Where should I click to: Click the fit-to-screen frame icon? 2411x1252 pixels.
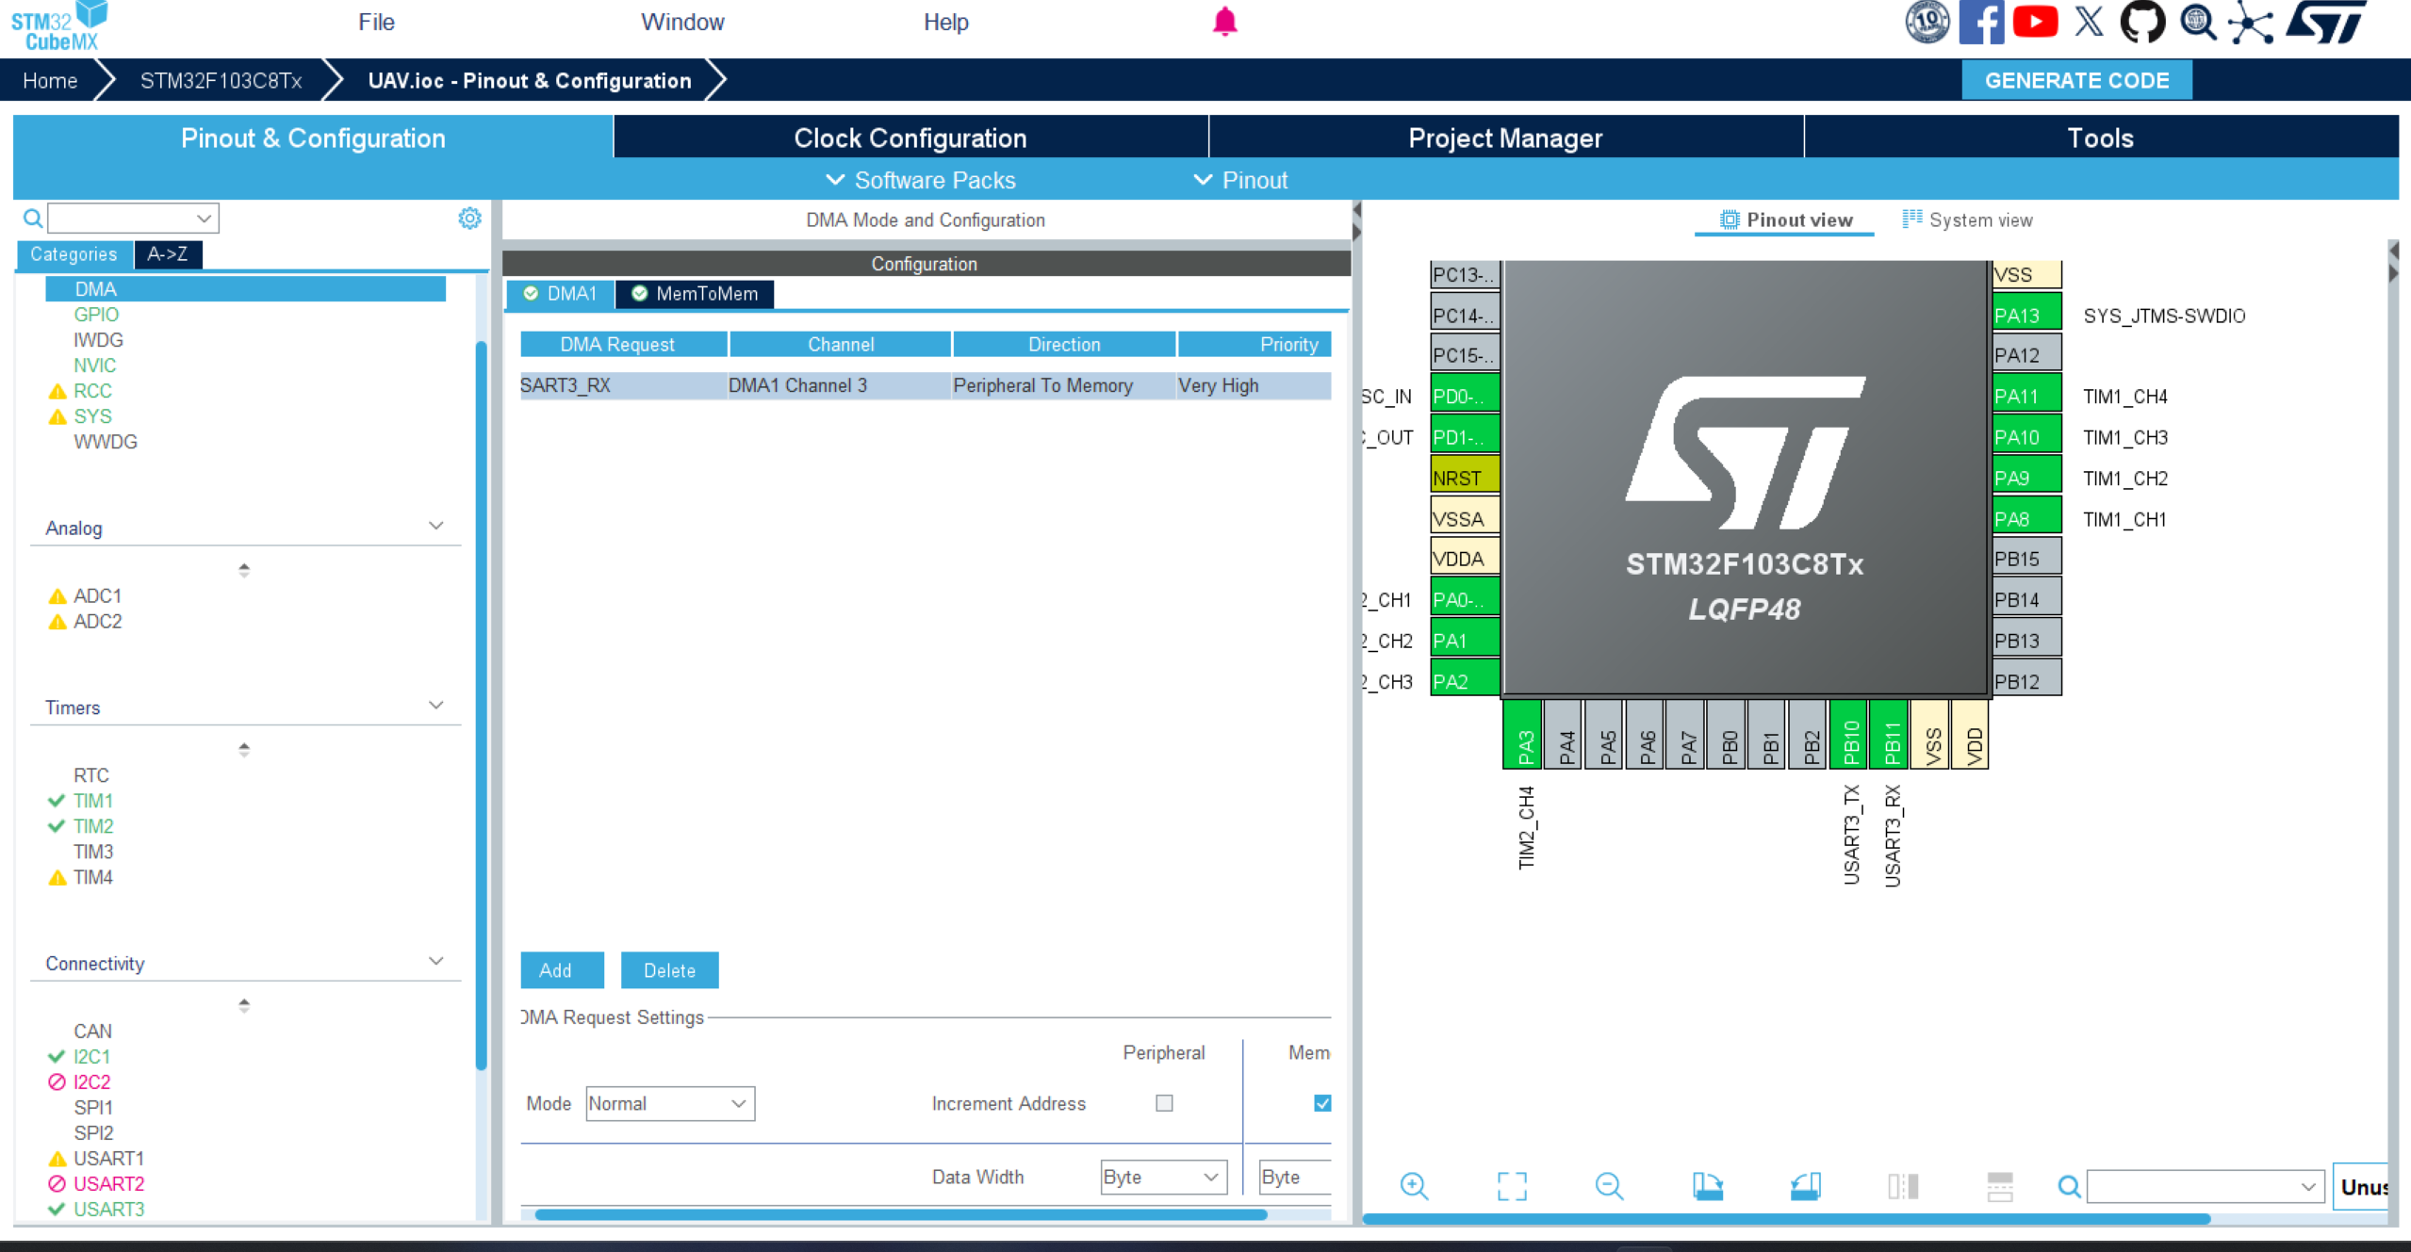point(1512,1185)
